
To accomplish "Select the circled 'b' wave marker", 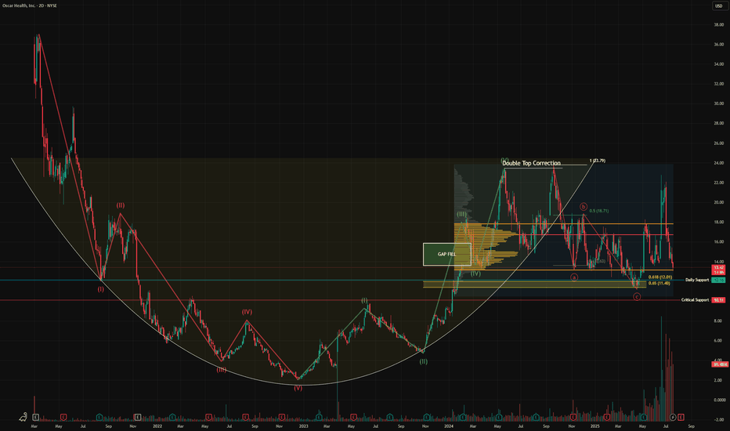I will pos(584,207).
